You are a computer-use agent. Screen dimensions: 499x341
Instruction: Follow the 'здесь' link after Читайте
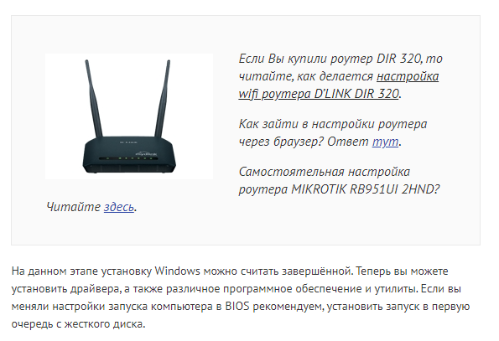pos(119,207)
